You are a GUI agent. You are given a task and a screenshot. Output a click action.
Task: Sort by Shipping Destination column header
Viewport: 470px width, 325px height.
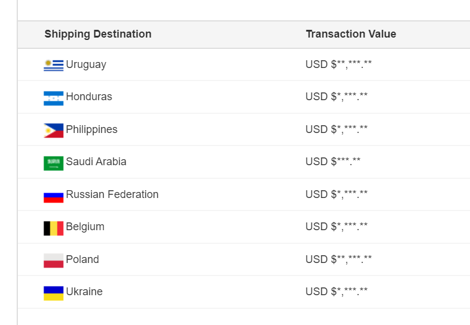[98, 34]
